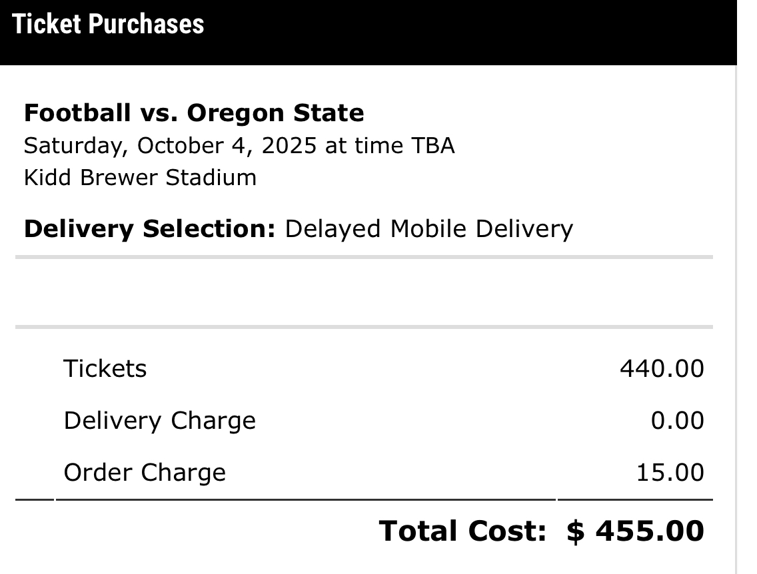The width and height of the screenshot is (757, 574).
Task: Select the 0.00 delivery charge amount
Action: 678,421
